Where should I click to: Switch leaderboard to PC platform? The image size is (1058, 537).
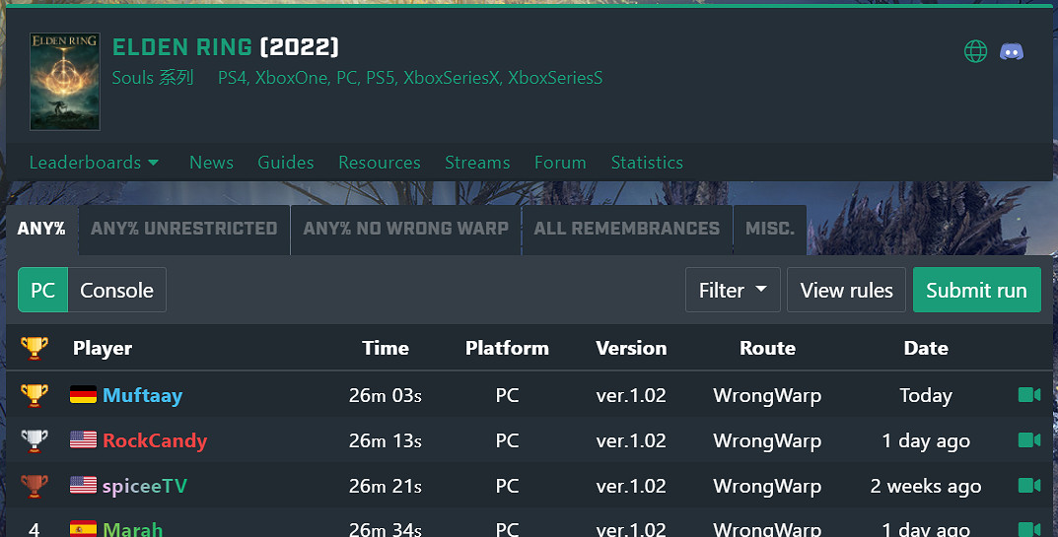[x=42, y=290]
